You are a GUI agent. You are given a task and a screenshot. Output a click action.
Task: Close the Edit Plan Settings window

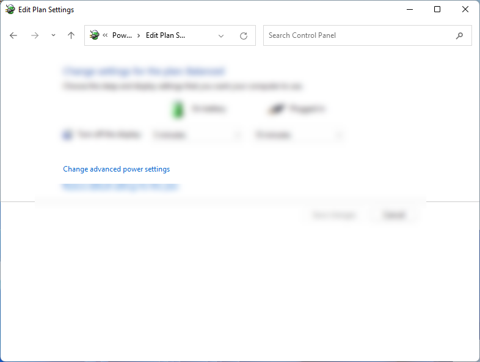pyautogui.click(x=465, y=10)
